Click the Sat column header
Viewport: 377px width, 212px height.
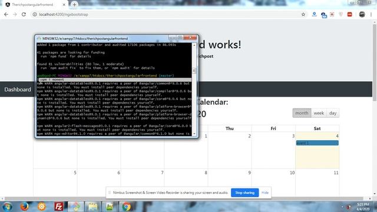pyautogui.click(x=317, y=128)
